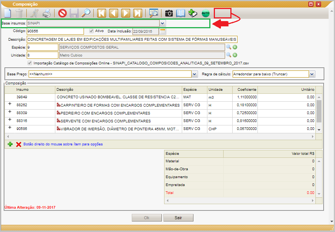Click the trash can delete icon
Image resolution: width=335 pixels, height=232 pixels.
[x=19, y=13]
